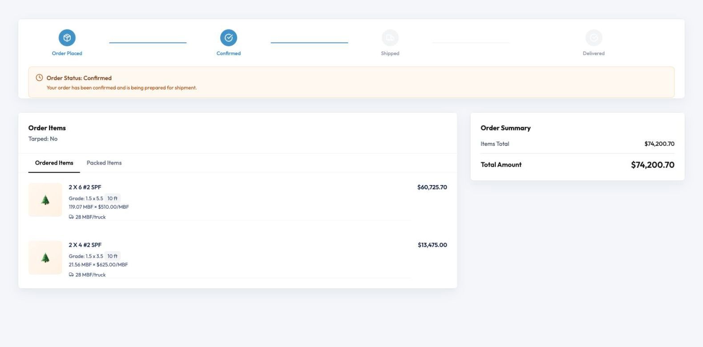The height and width of the screenshot is (347, 703).
Task: Switch to the Ordered Items tab
Action: (54, 163)
